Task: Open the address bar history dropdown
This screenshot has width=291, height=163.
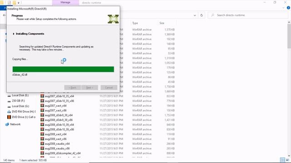Action: 195,15
